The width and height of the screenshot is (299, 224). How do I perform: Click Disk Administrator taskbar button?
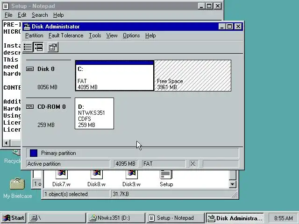[235, 218]
